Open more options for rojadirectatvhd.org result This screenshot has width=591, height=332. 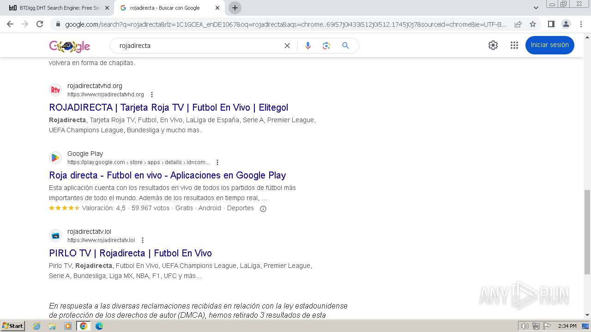pyautogui.click(x=152, y=95)
